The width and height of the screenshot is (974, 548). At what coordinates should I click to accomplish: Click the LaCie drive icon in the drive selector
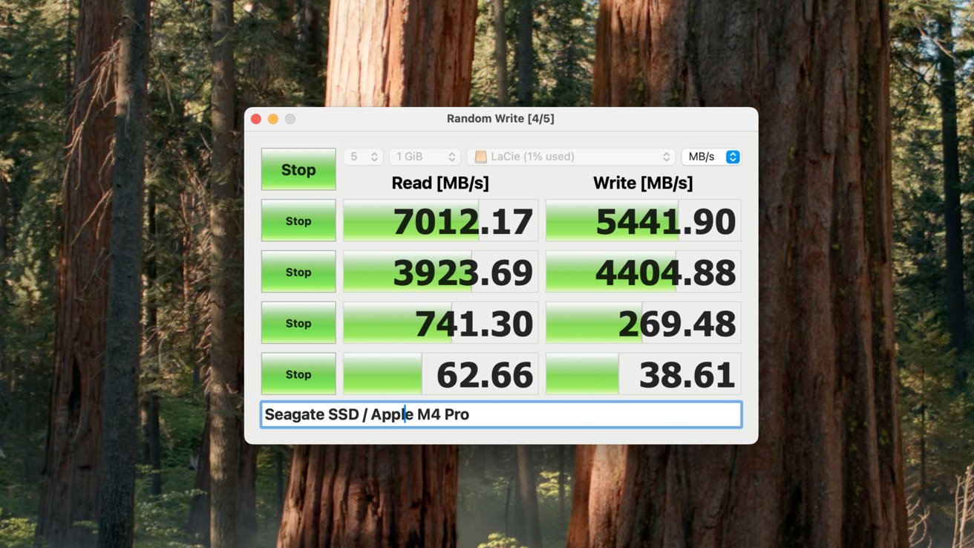pos(481,157)
